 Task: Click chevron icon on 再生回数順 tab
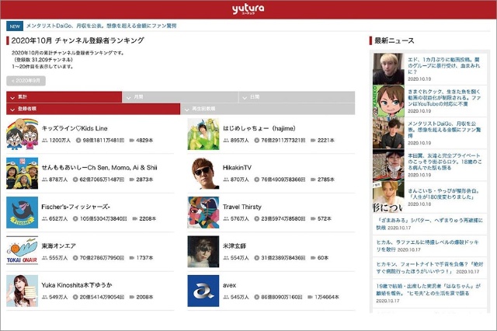pyautogui.click(x=186, y=110)
